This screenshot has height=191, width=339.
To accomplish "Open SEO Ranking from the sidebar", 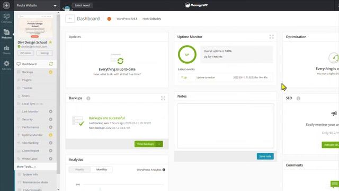I will [x=30, y=143].
